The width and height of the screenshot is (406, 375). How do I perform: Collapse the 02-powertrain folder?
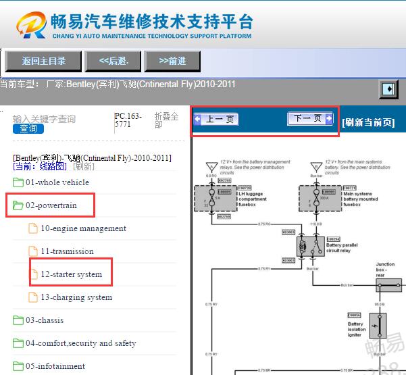click(x=51, y=205)
